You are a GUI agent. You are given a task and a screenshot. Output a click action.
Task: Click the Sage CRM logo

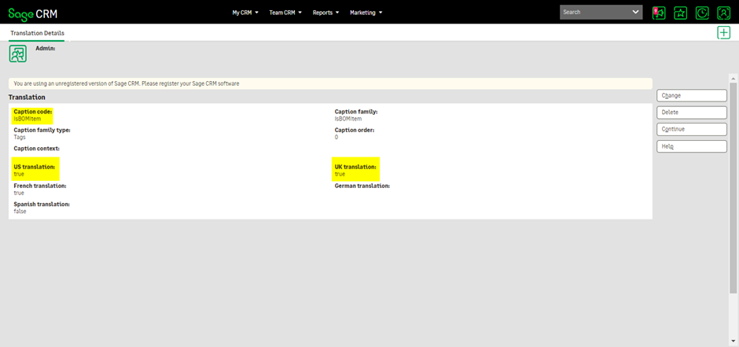coord(33,13)
